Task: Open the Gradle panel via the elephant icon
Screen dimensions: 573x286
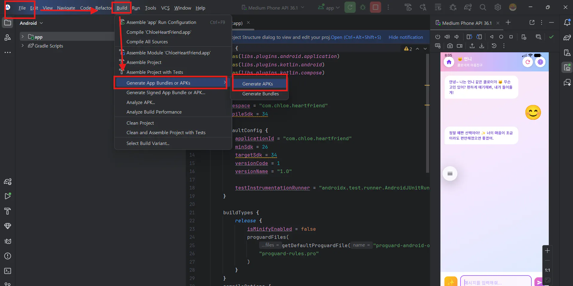Action: [x=7, y=182]
